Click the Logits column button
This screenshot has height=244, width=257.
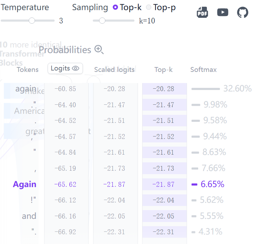(65, 68)
